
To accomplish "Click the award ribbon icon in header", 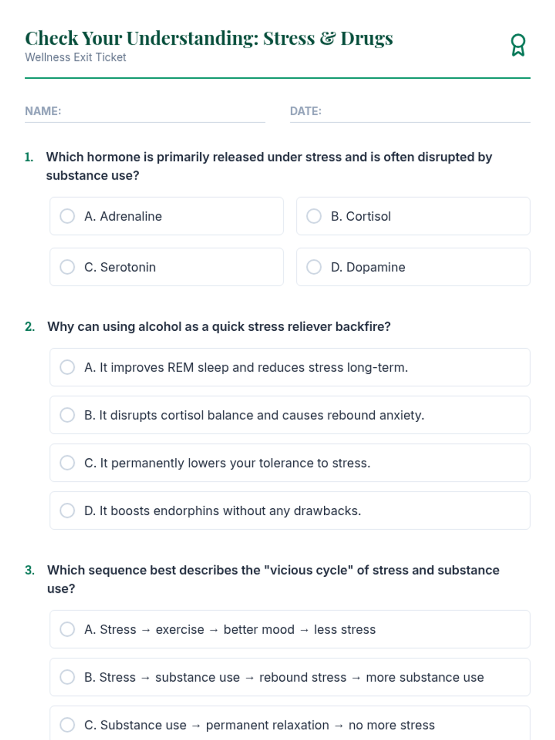I will point(518,45).
